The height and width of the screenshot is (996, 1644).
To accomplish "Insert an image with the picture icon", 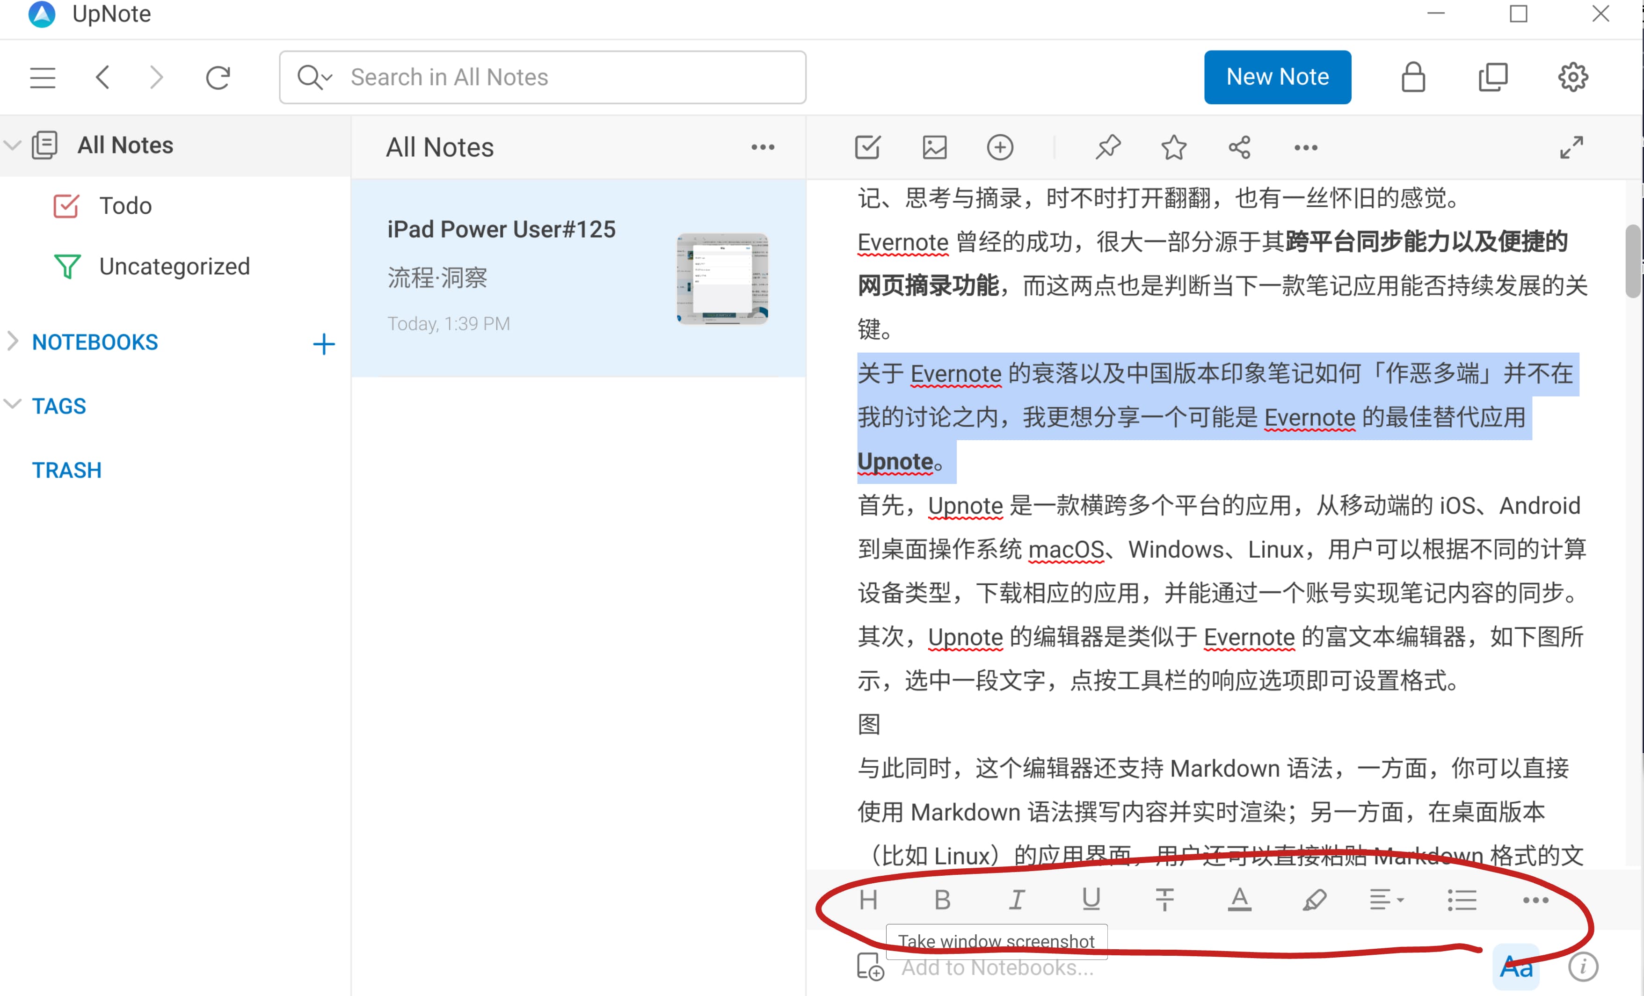I will [934, 147].
